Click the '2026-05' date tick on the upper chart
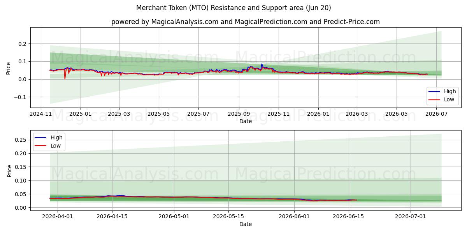 [396, 114]
